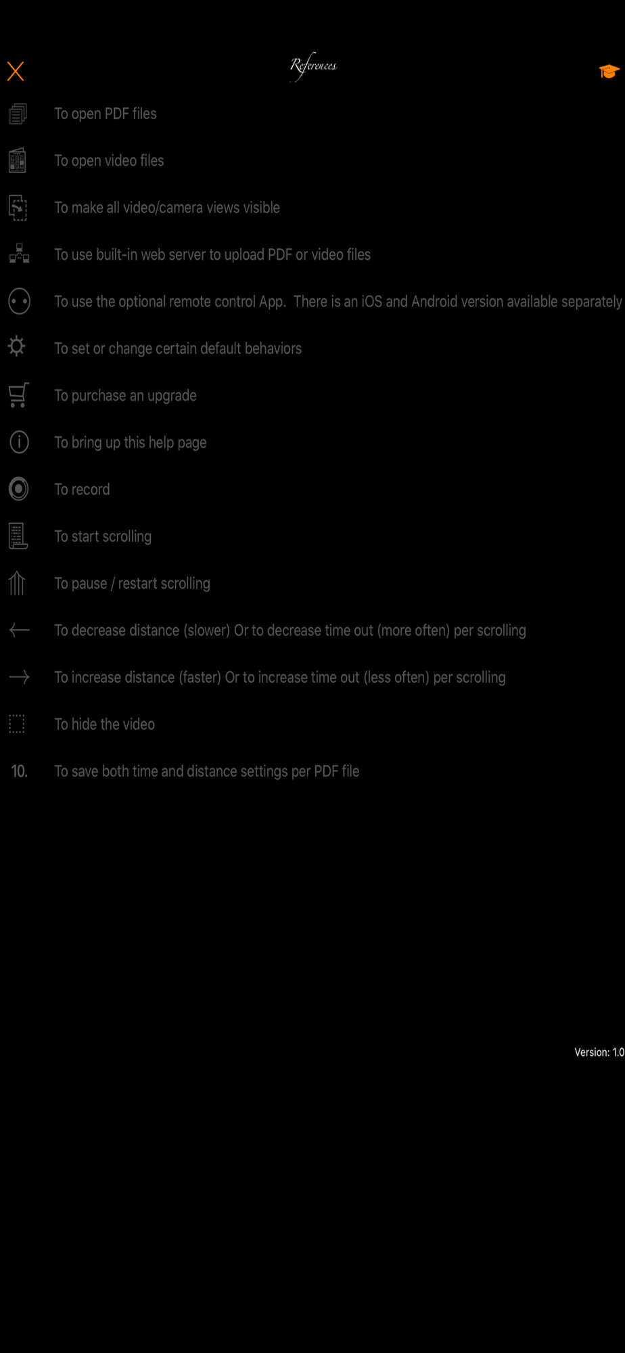This screenshot has height=1353, width=625.
Task: Click the open video files icon
Action: [x=18, y=160]
